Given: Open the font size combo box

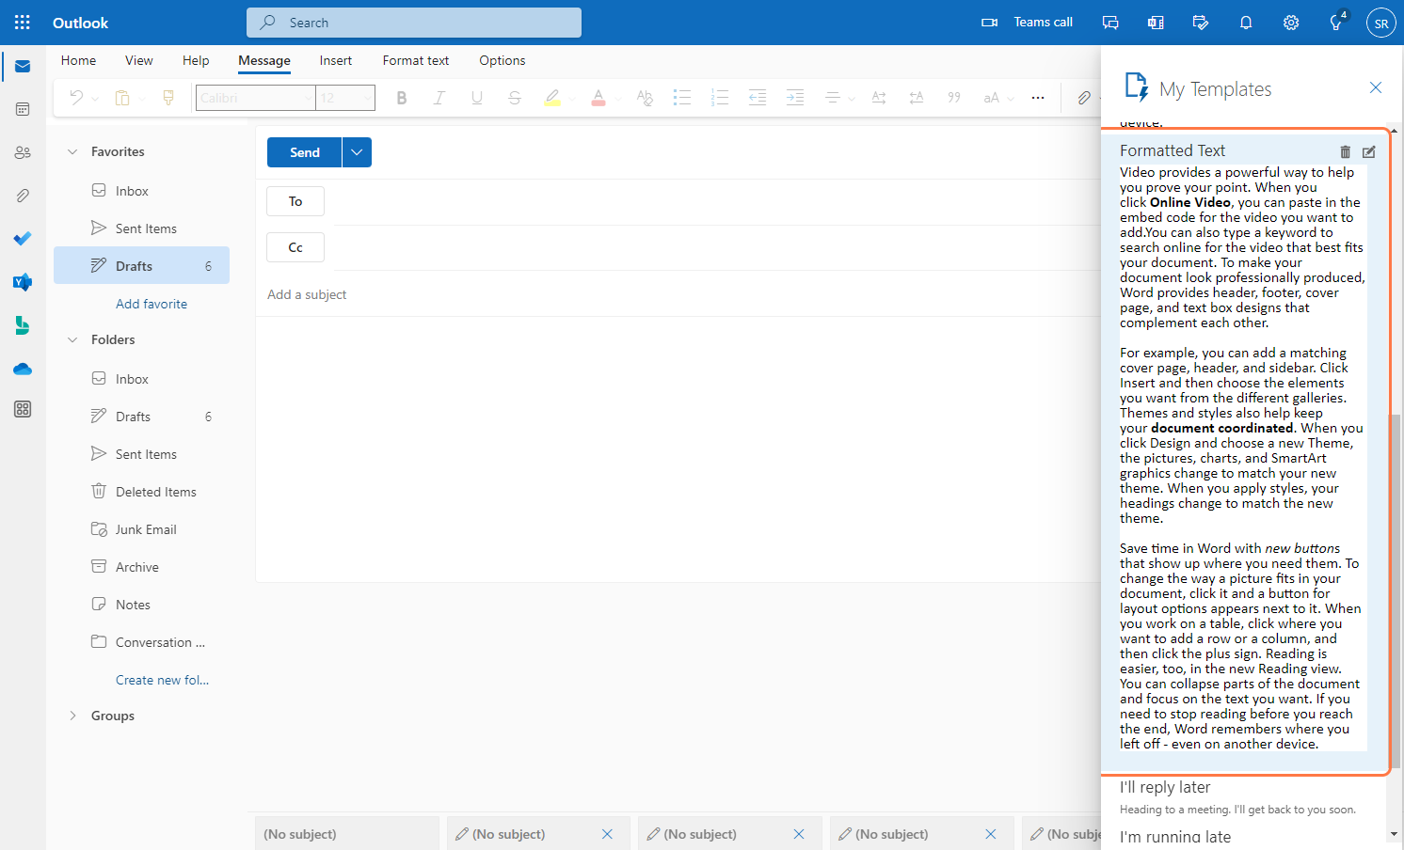Looking at the screenshot, I should point(345,98).
